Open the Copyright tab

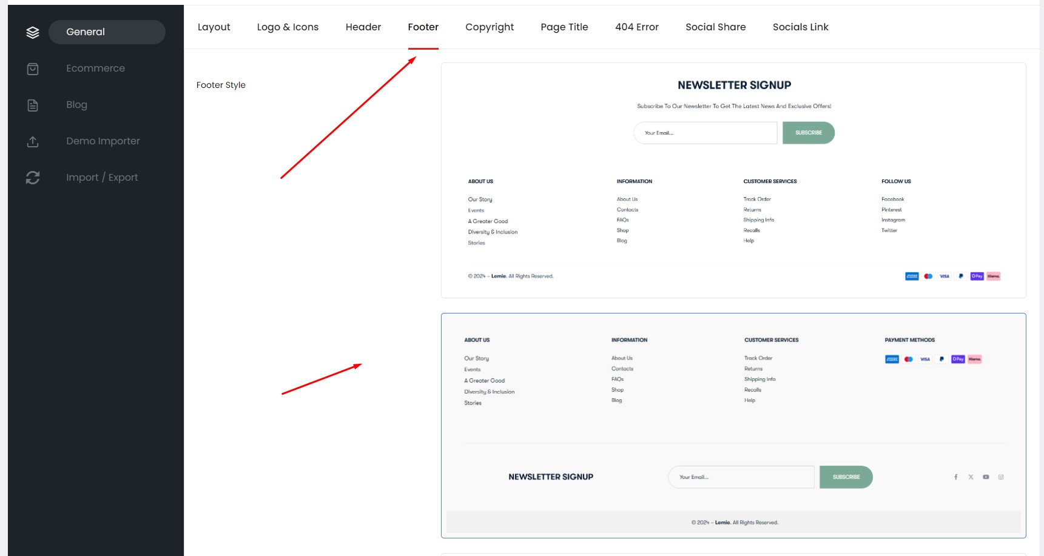pos(489,27)
